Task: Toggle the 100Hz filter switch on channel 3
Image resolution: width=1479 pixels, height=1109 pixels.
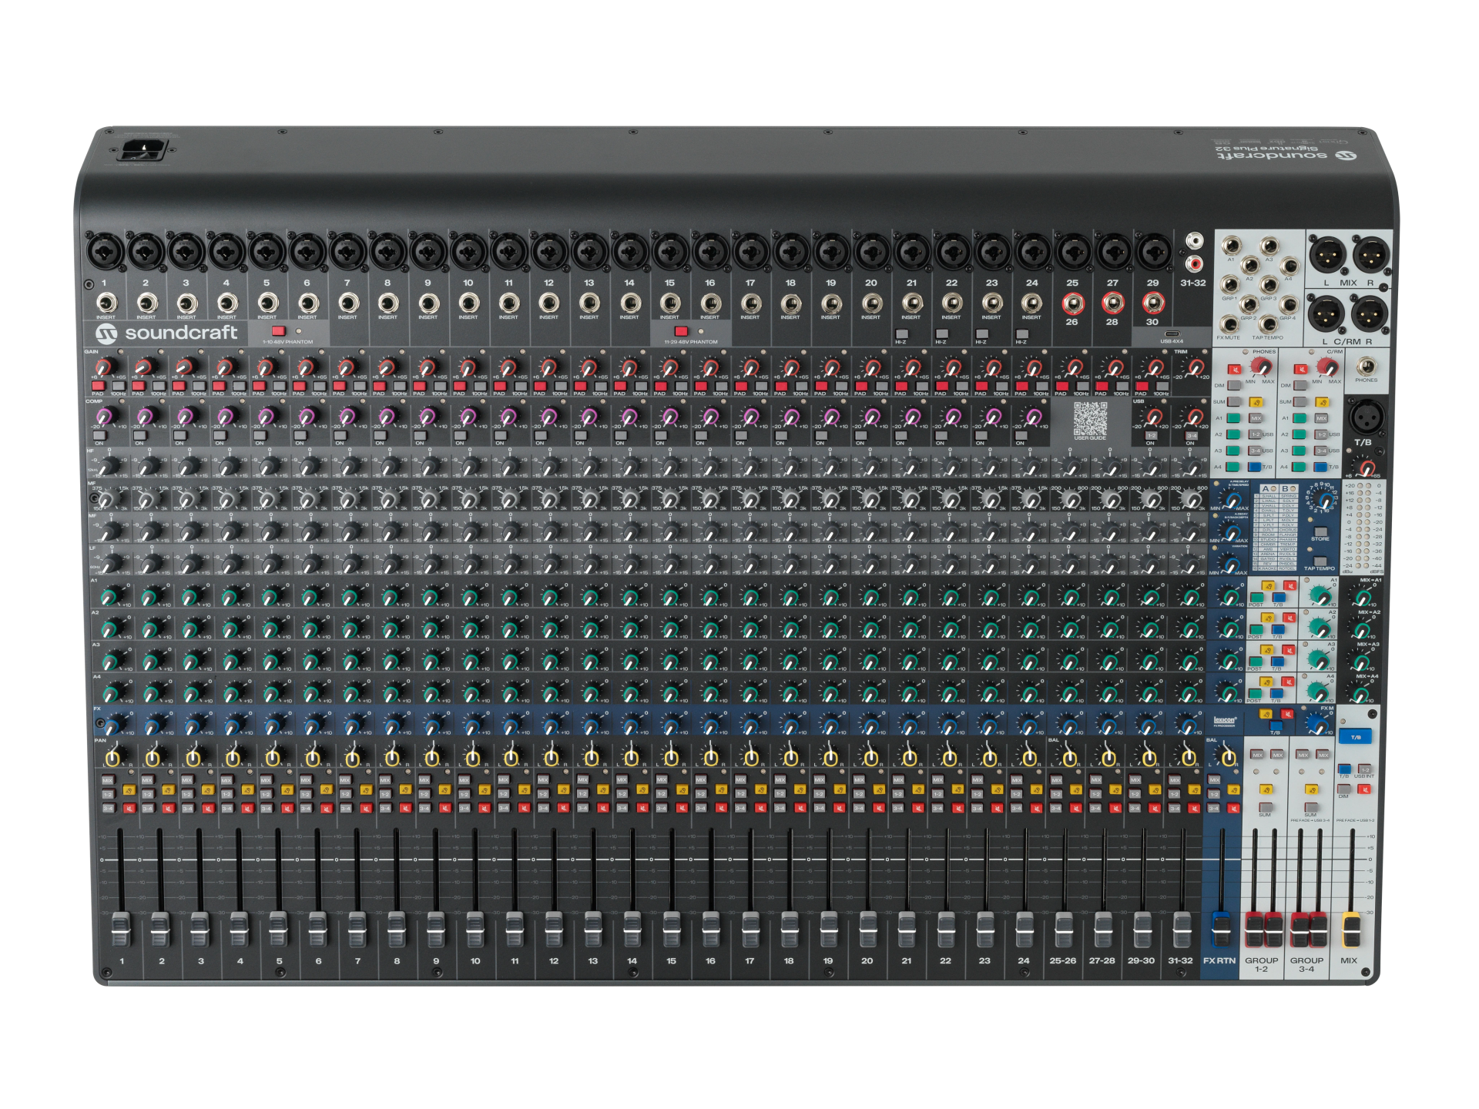Action: [x=199, y=386]
